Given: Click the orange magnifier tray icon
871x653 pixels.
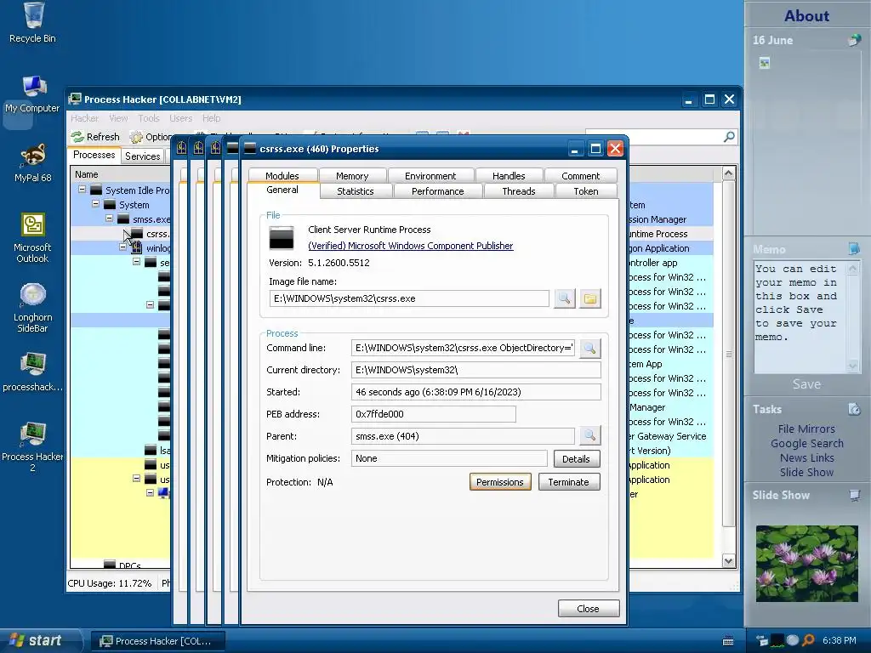Looking at the screenshot, I should click(x=809, y=641).
